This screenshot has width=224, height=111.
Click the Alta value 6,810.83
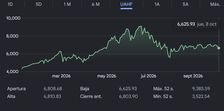pyautogui.click(x=52, y=97)
